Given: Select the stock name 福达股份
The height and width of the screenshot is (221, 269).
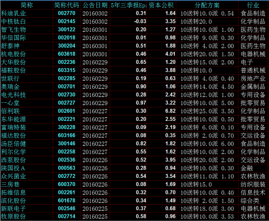Looking at the screenshot, I should [13, 135].
